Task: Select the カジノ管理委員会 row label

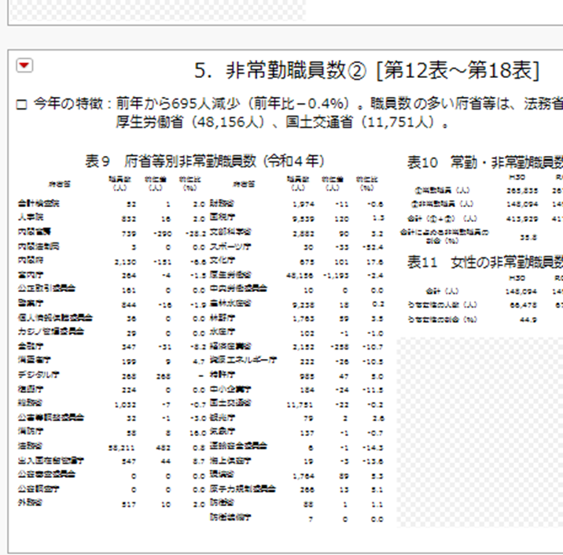Action: [51, 331]
